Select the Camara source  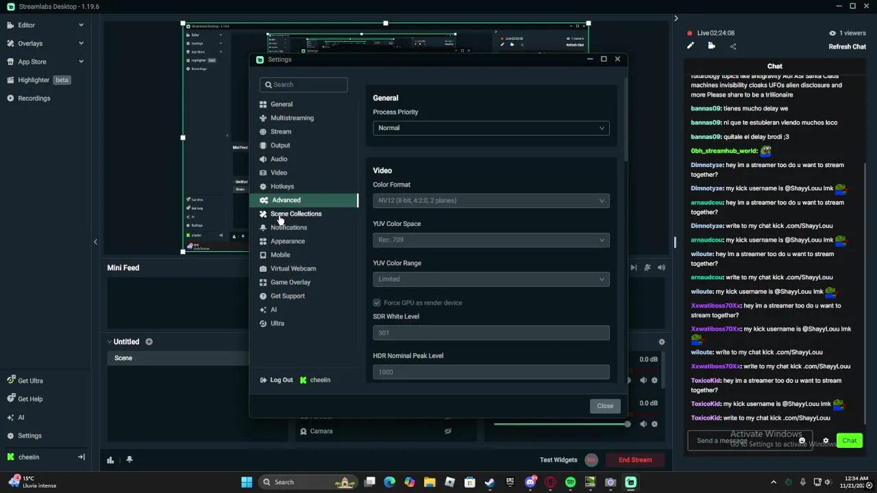point(321,431)
